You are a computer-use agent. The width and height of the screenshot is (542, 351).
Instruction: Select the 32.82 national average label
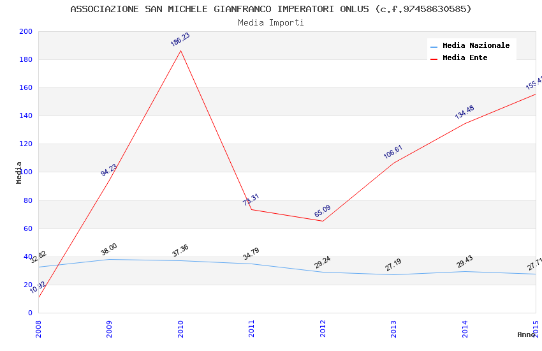point(38,257)
